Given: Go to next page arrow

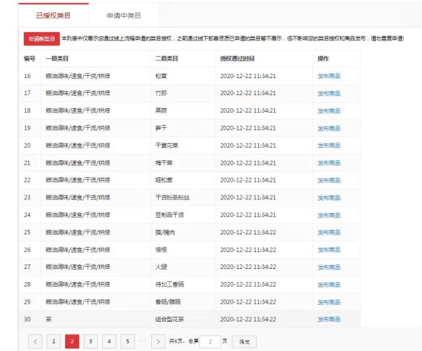Looking at the screenshot, I should click(158, 342).
